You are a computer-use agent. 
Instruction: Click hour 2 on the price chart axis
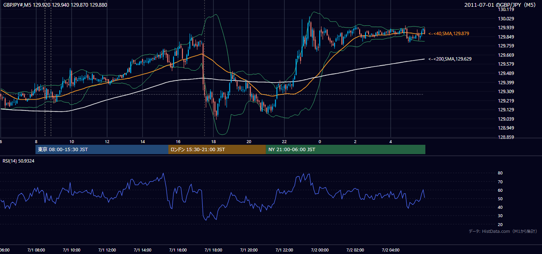click(355, 142)
